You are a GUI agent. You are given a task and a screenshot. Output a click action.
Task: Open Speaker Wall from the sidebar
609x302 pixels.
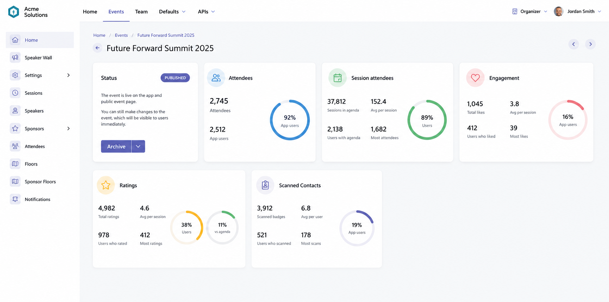pos(40,57)
